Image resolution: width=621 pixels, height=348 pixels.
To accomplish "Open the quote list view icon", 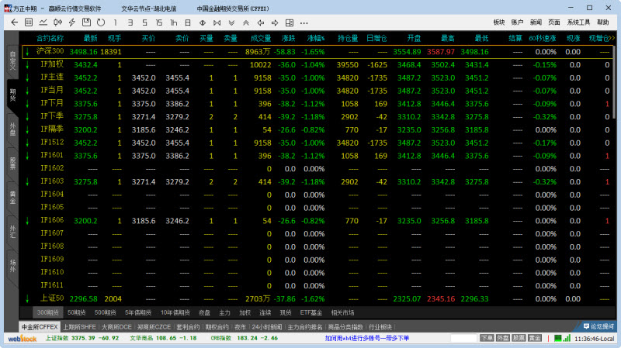I will click(29, 22).
